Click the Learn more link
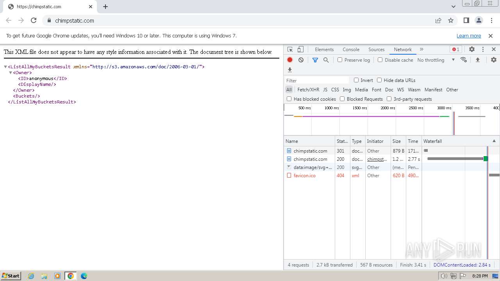500x281 pixels. pyautogui.click(x=469, y=36)
